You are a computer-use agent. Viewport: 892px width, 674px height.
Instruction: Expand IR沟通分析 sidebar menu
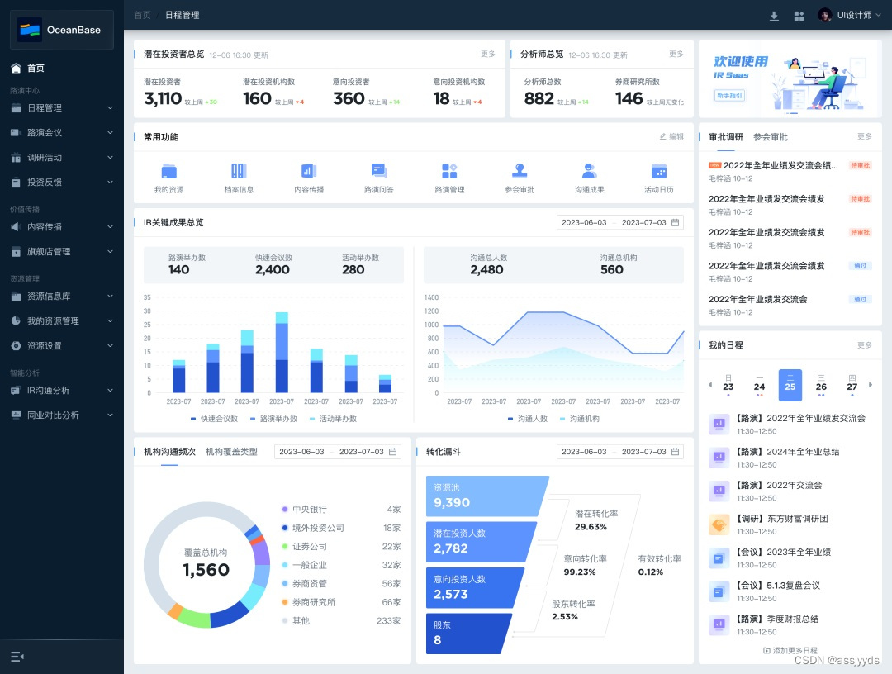tap(111, 390)
